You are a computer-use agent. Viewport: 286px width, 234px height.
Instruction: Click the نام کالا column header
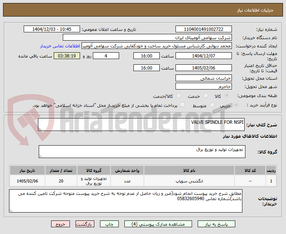pyautogui.click(x=189, y=170)
